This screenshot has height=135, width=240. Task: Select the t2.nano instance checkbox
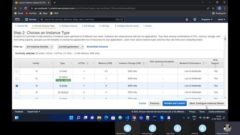pos(17,71)
